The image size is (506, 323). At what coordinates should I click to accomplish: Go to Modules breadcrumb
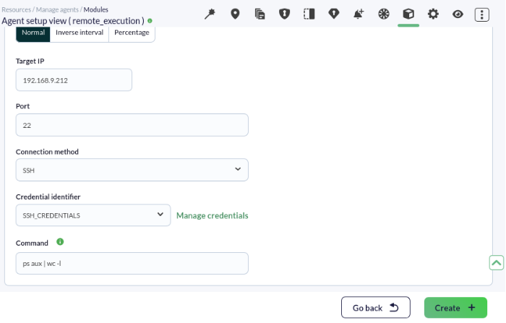(96, 9)
